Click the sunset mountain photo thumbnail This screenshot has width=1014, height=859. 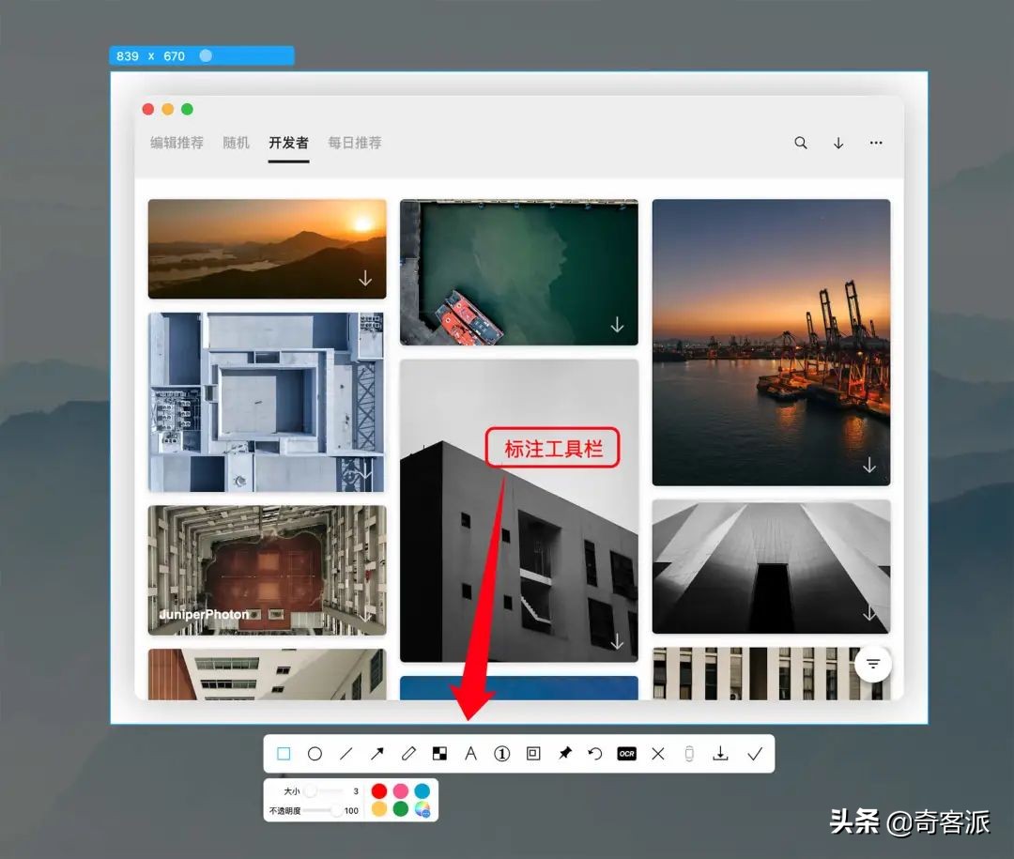tap(266, 247)
